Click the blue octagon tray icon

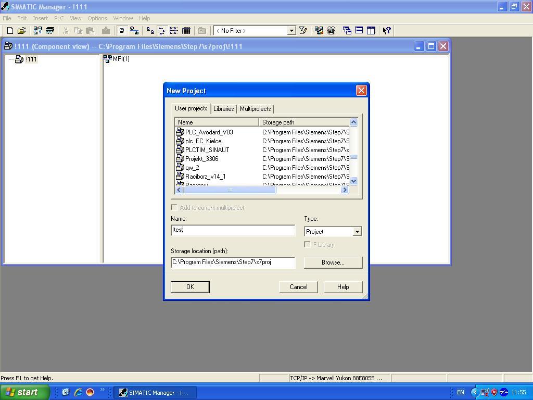pyautogui.click(x=504, y=392)
